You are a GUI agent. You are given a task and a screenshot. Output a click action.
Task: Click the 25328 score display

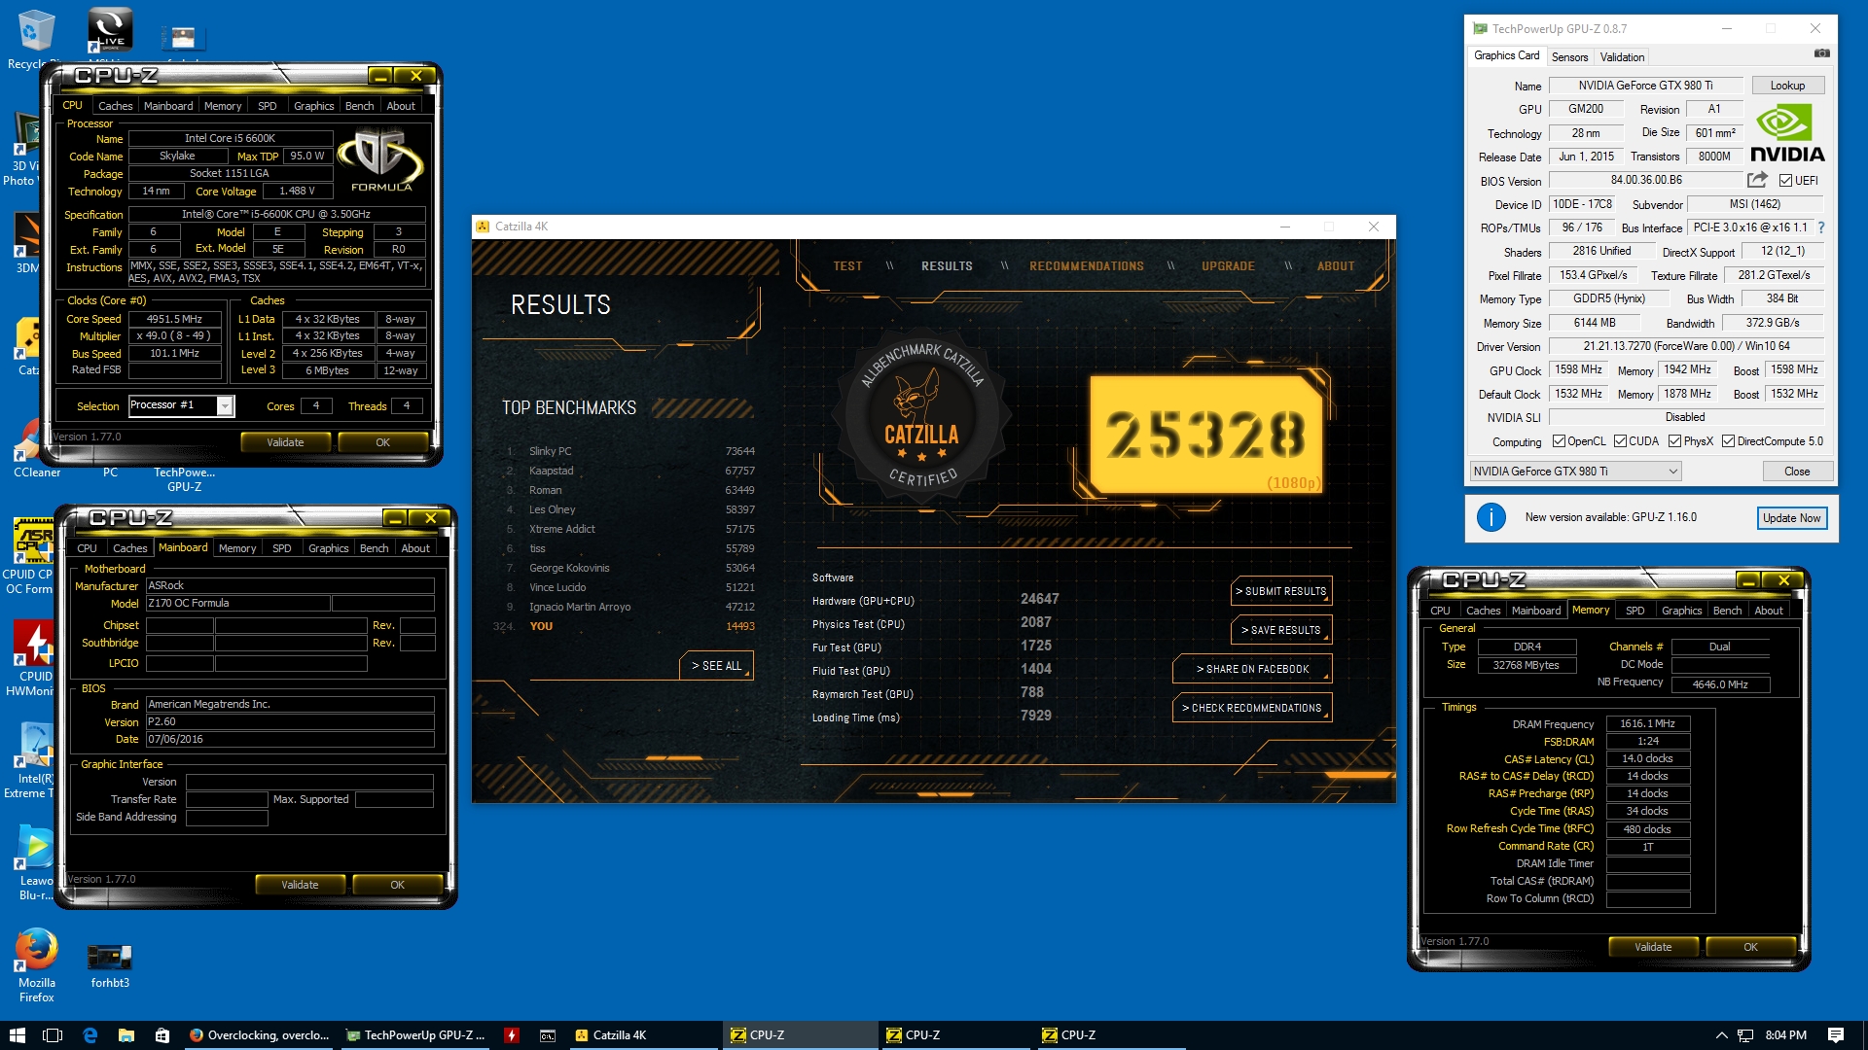1204,435
